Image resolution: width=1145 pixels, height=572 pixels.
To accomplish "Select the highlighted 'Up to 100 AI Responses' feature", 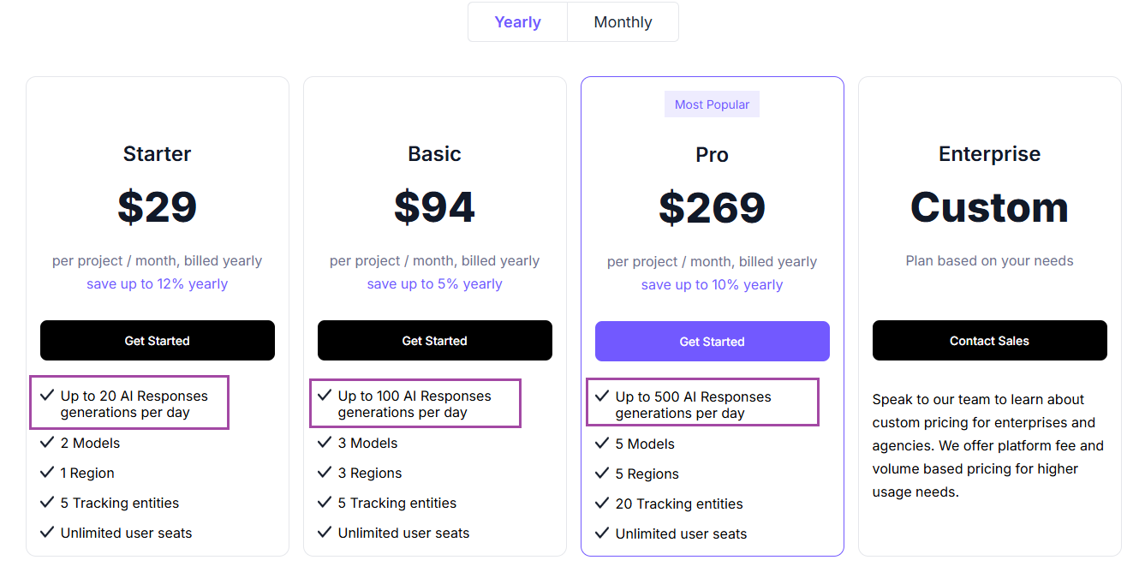I will [x=414, y=402].
